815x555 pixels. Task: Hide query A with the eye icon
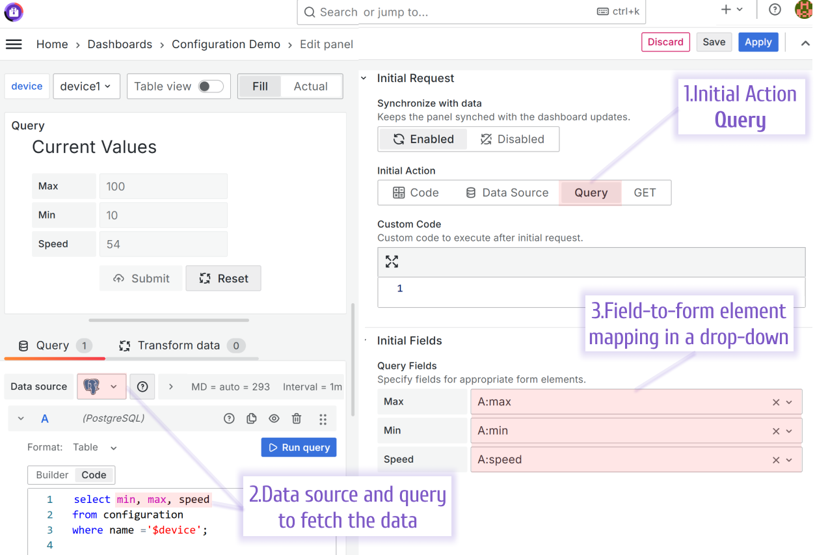[x=274, y=418]
